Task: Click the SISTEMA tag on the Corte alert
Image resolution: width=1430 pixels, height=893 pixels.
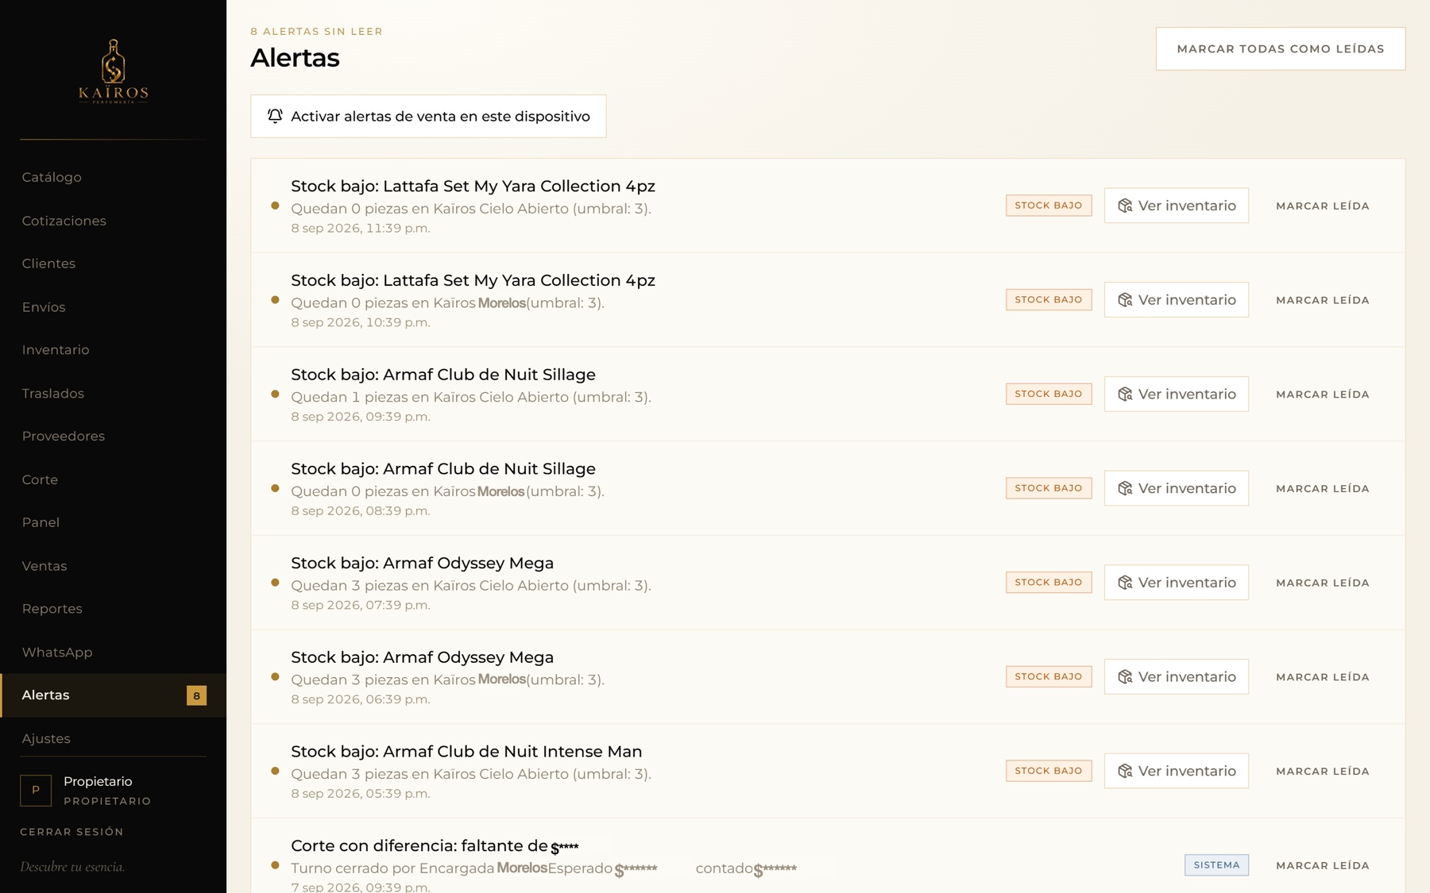Action: (x=1216, y=865)
